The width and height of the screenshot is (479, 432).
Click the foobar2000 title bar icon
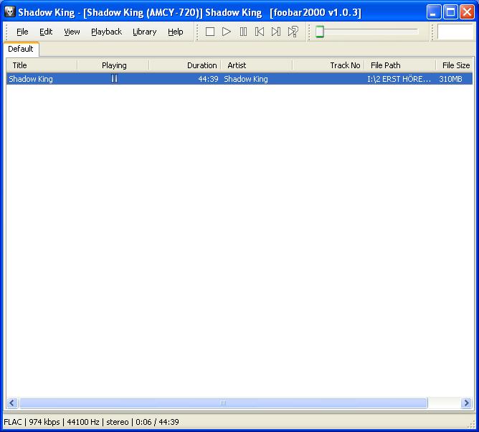9,12
